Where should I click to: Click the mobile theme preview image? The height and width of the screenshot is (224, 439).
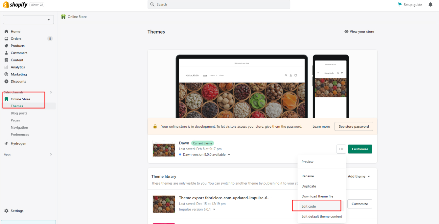tap(331, 86)
